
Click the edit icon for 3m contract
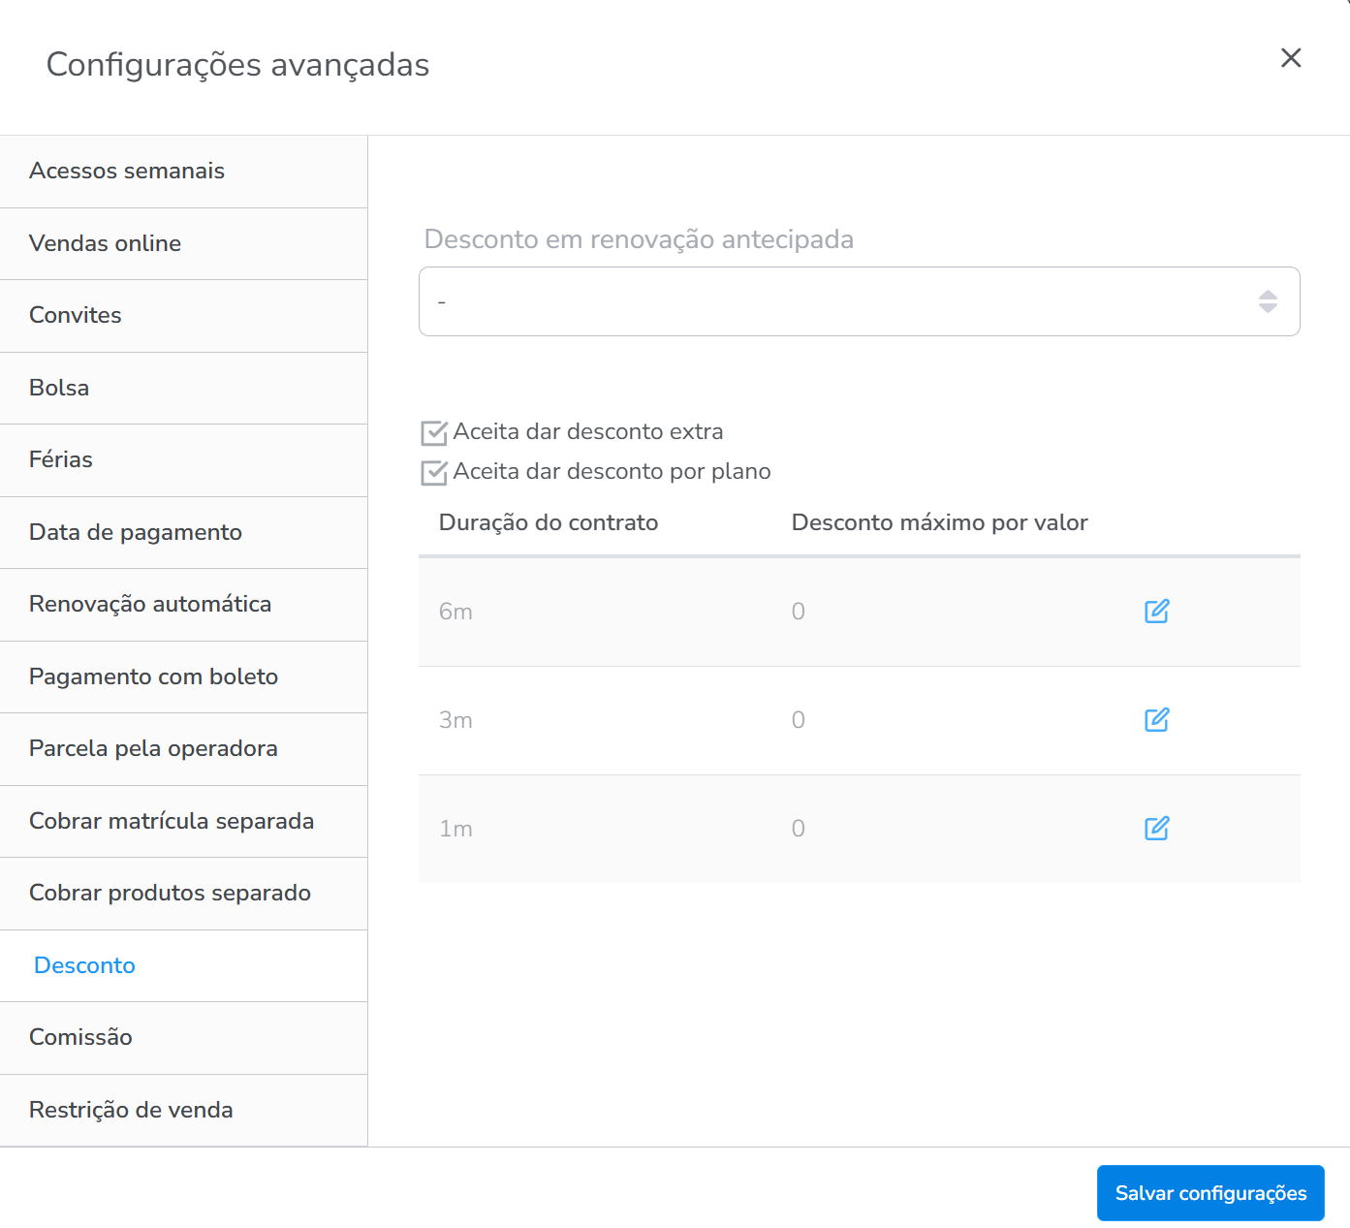tap(1156, 720)
